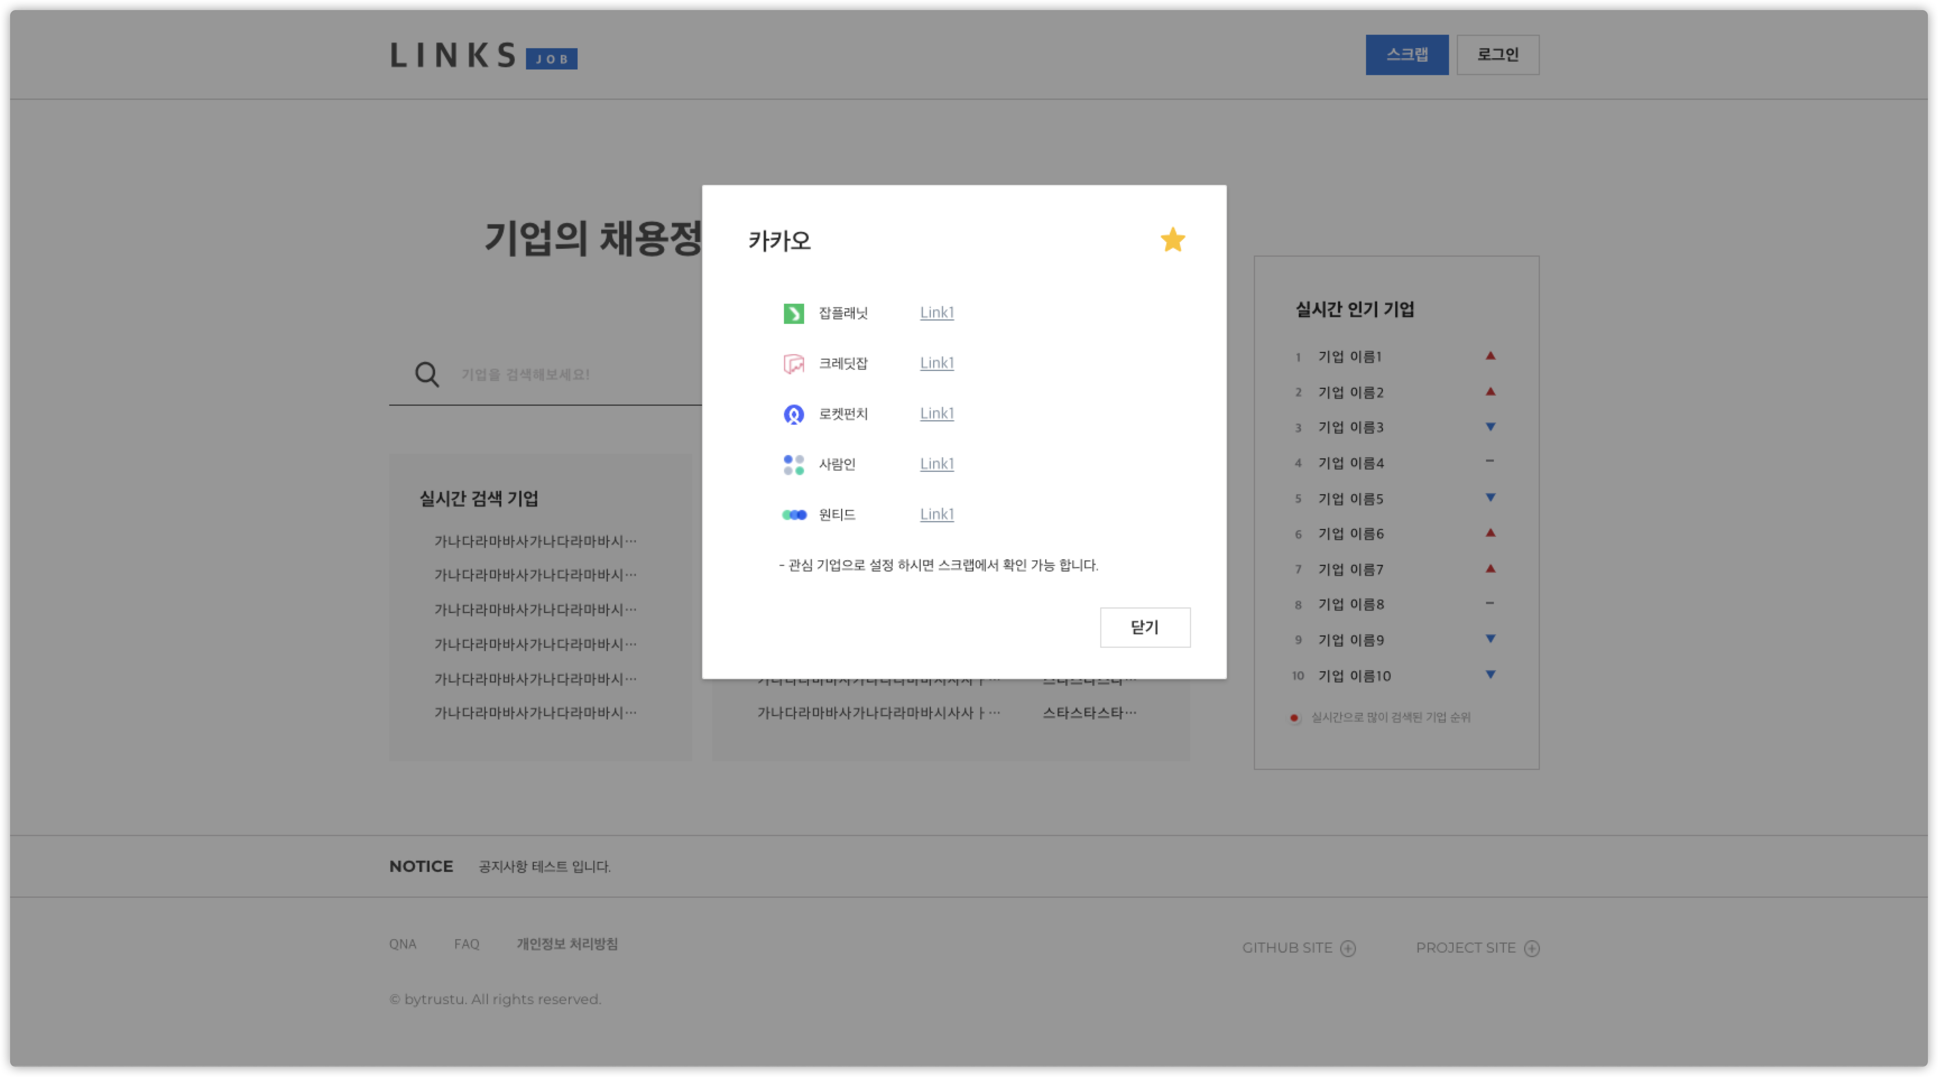Click the red up arrow beside 기업 이름6
Screen dimensions: 1938x1077
coord(1491,533)
